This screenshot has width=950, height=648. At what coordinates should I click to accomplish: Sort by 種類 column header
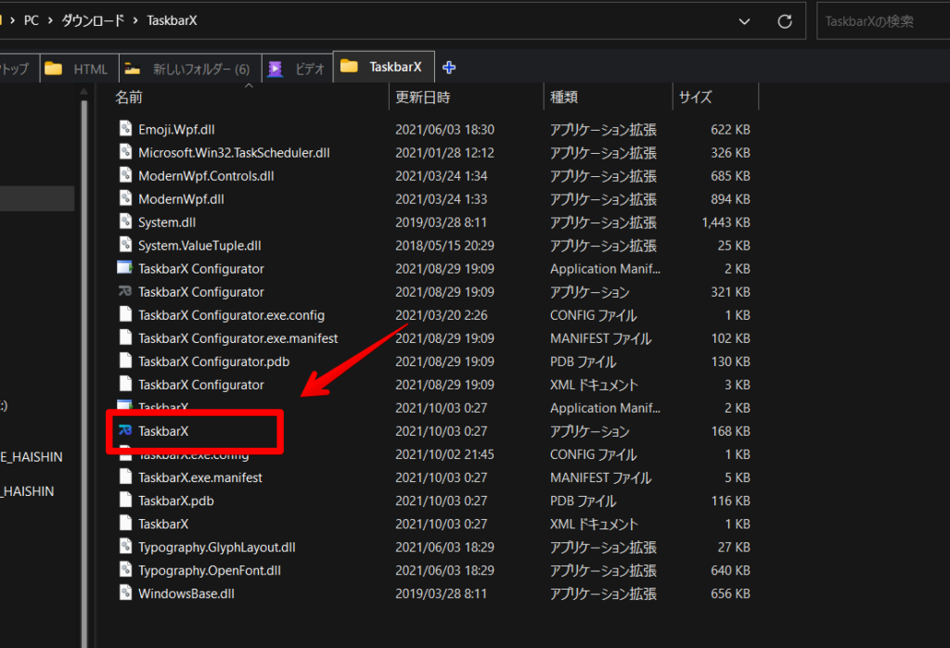point(563,97)
